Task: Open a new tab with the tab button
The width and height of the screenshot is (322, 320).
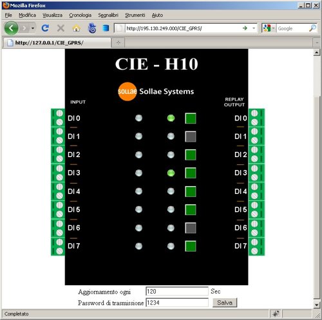Action: pyautogui.click(x=118, y=42)
